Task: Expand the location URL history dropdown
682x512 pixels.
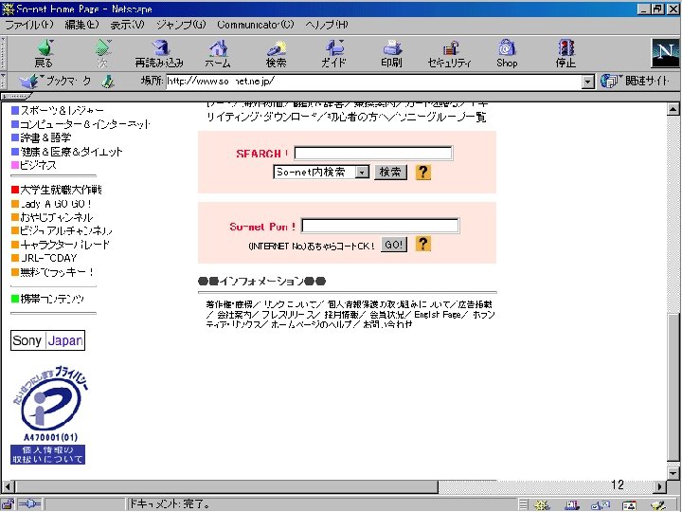Action: [587, 82]
